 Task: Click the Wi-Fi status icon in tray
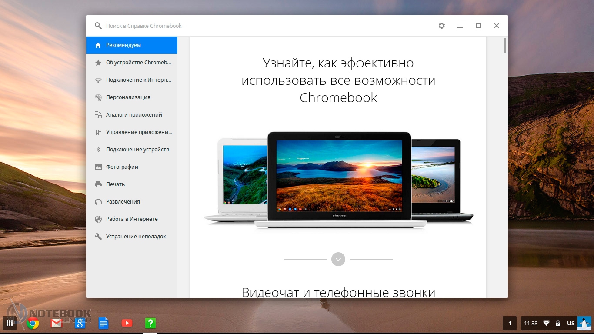point(546,323)
